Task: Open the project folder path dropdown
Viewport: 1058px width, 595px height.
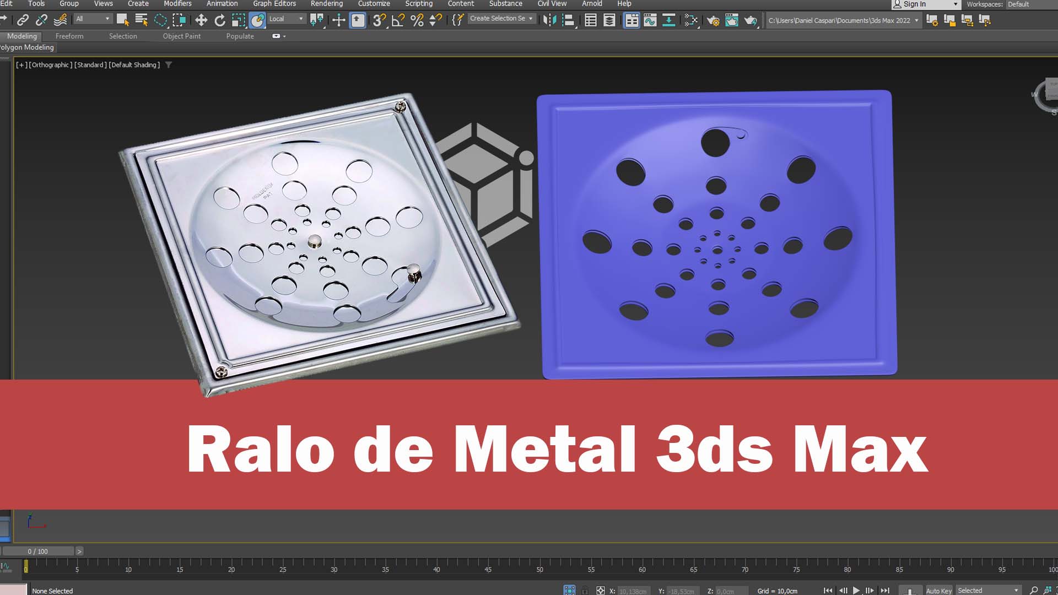Action: point(844,20)
